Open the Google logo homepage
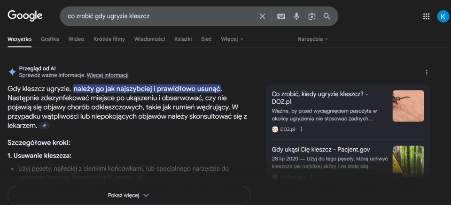The image size is (451, 205). [x=25, y=16]
